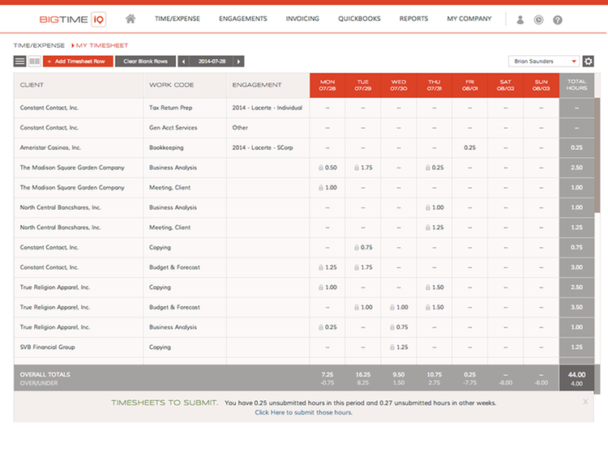Click locked 1.50 Thursday entry, True Religion Copying

pos(435,288)
